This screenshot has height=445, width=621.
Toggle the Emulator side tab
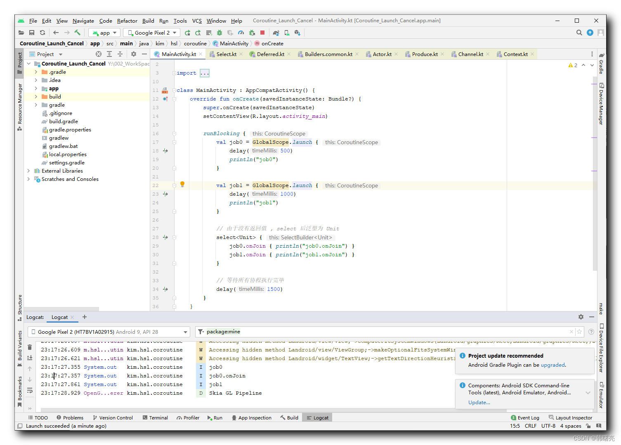point(601,395)
